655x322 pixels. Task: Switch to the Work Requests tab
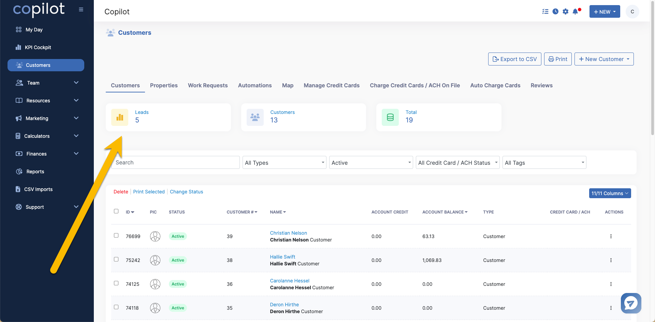tap(208, 85)
